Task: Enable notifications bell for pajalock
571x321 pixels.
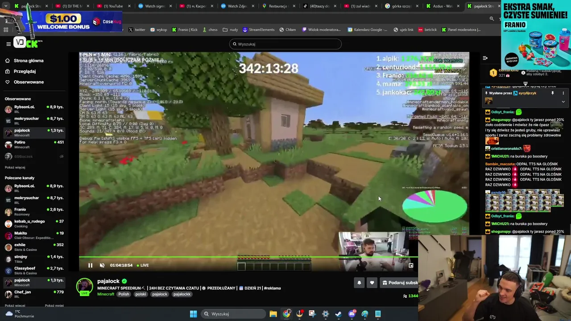Action: pyautogui.click(x=359, y=283)
